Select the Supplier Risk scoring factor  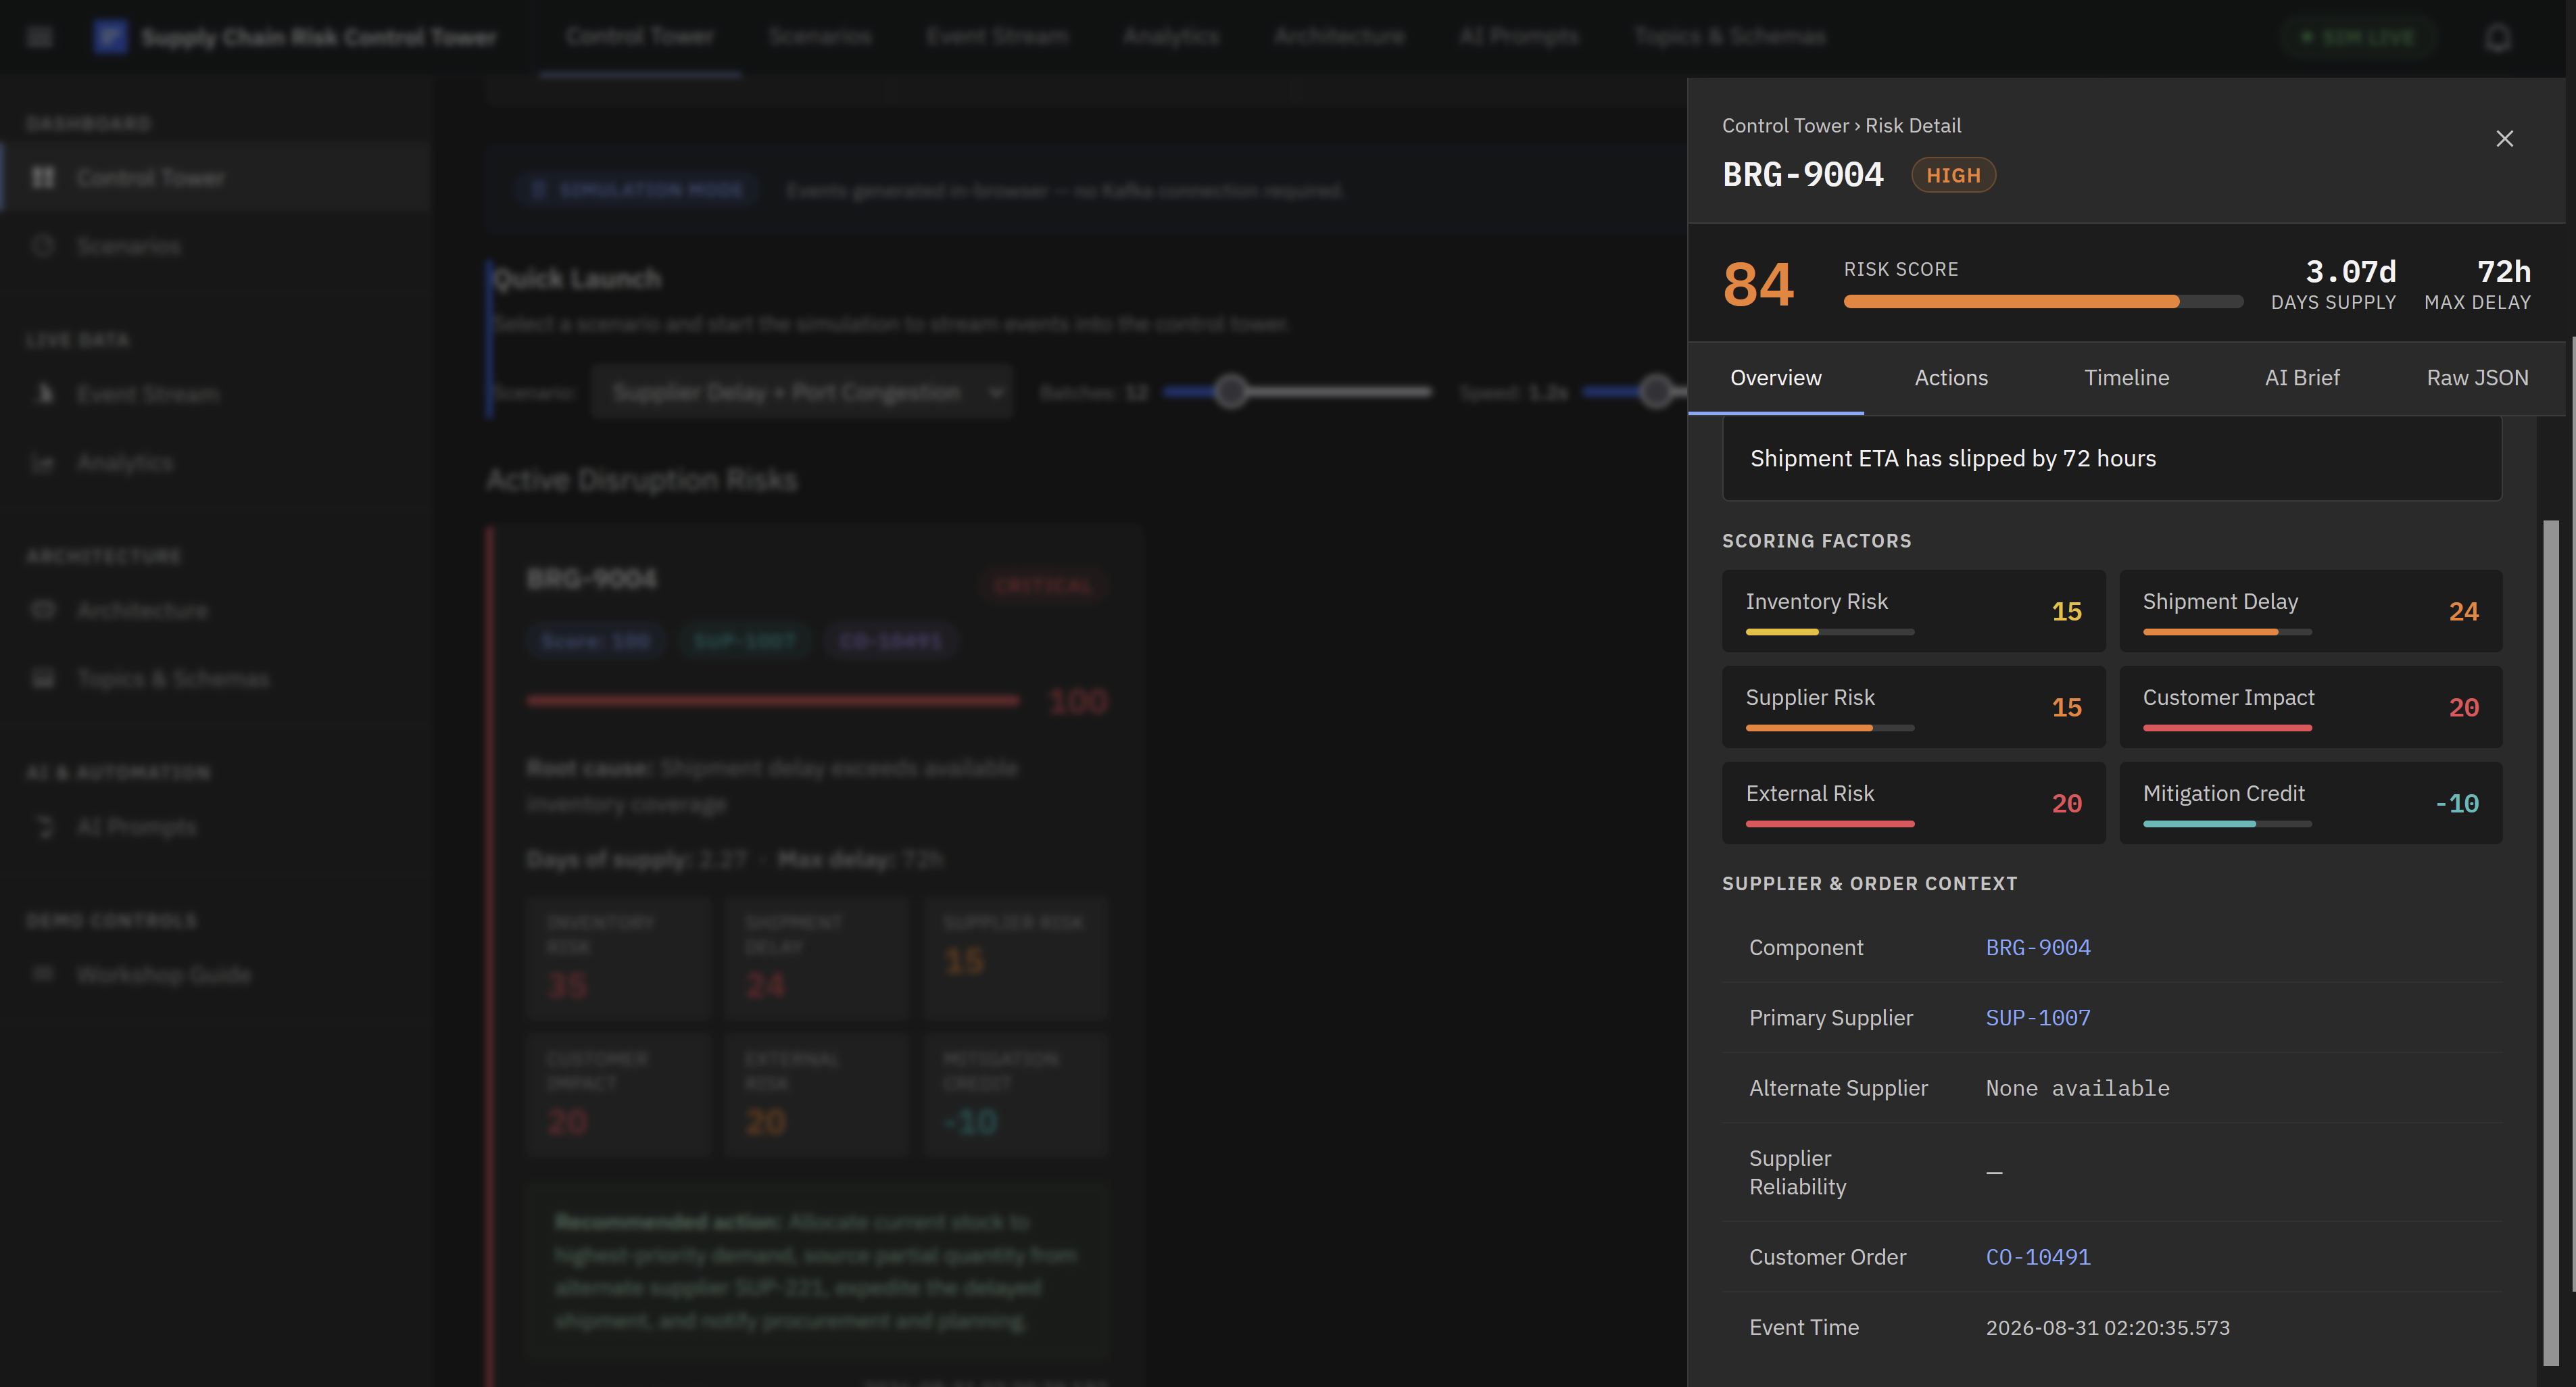pos(1913,707)
